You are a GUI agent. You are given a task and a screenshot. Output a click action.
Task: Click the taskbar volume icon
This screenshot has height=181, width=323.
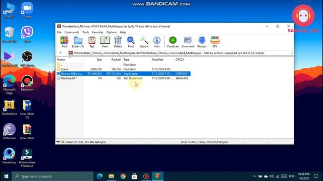[x=272, y=176]
